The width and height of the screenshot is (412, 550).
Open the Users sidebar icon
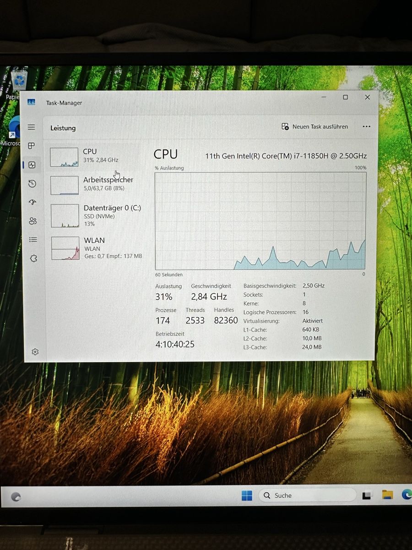point(33,221)
